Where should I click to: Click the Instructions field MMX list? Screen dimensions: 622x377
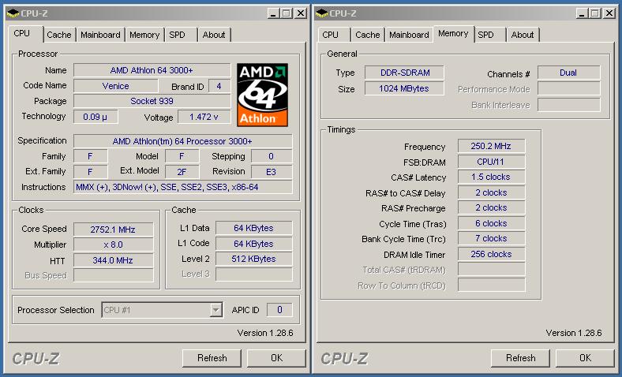[183, 187]
